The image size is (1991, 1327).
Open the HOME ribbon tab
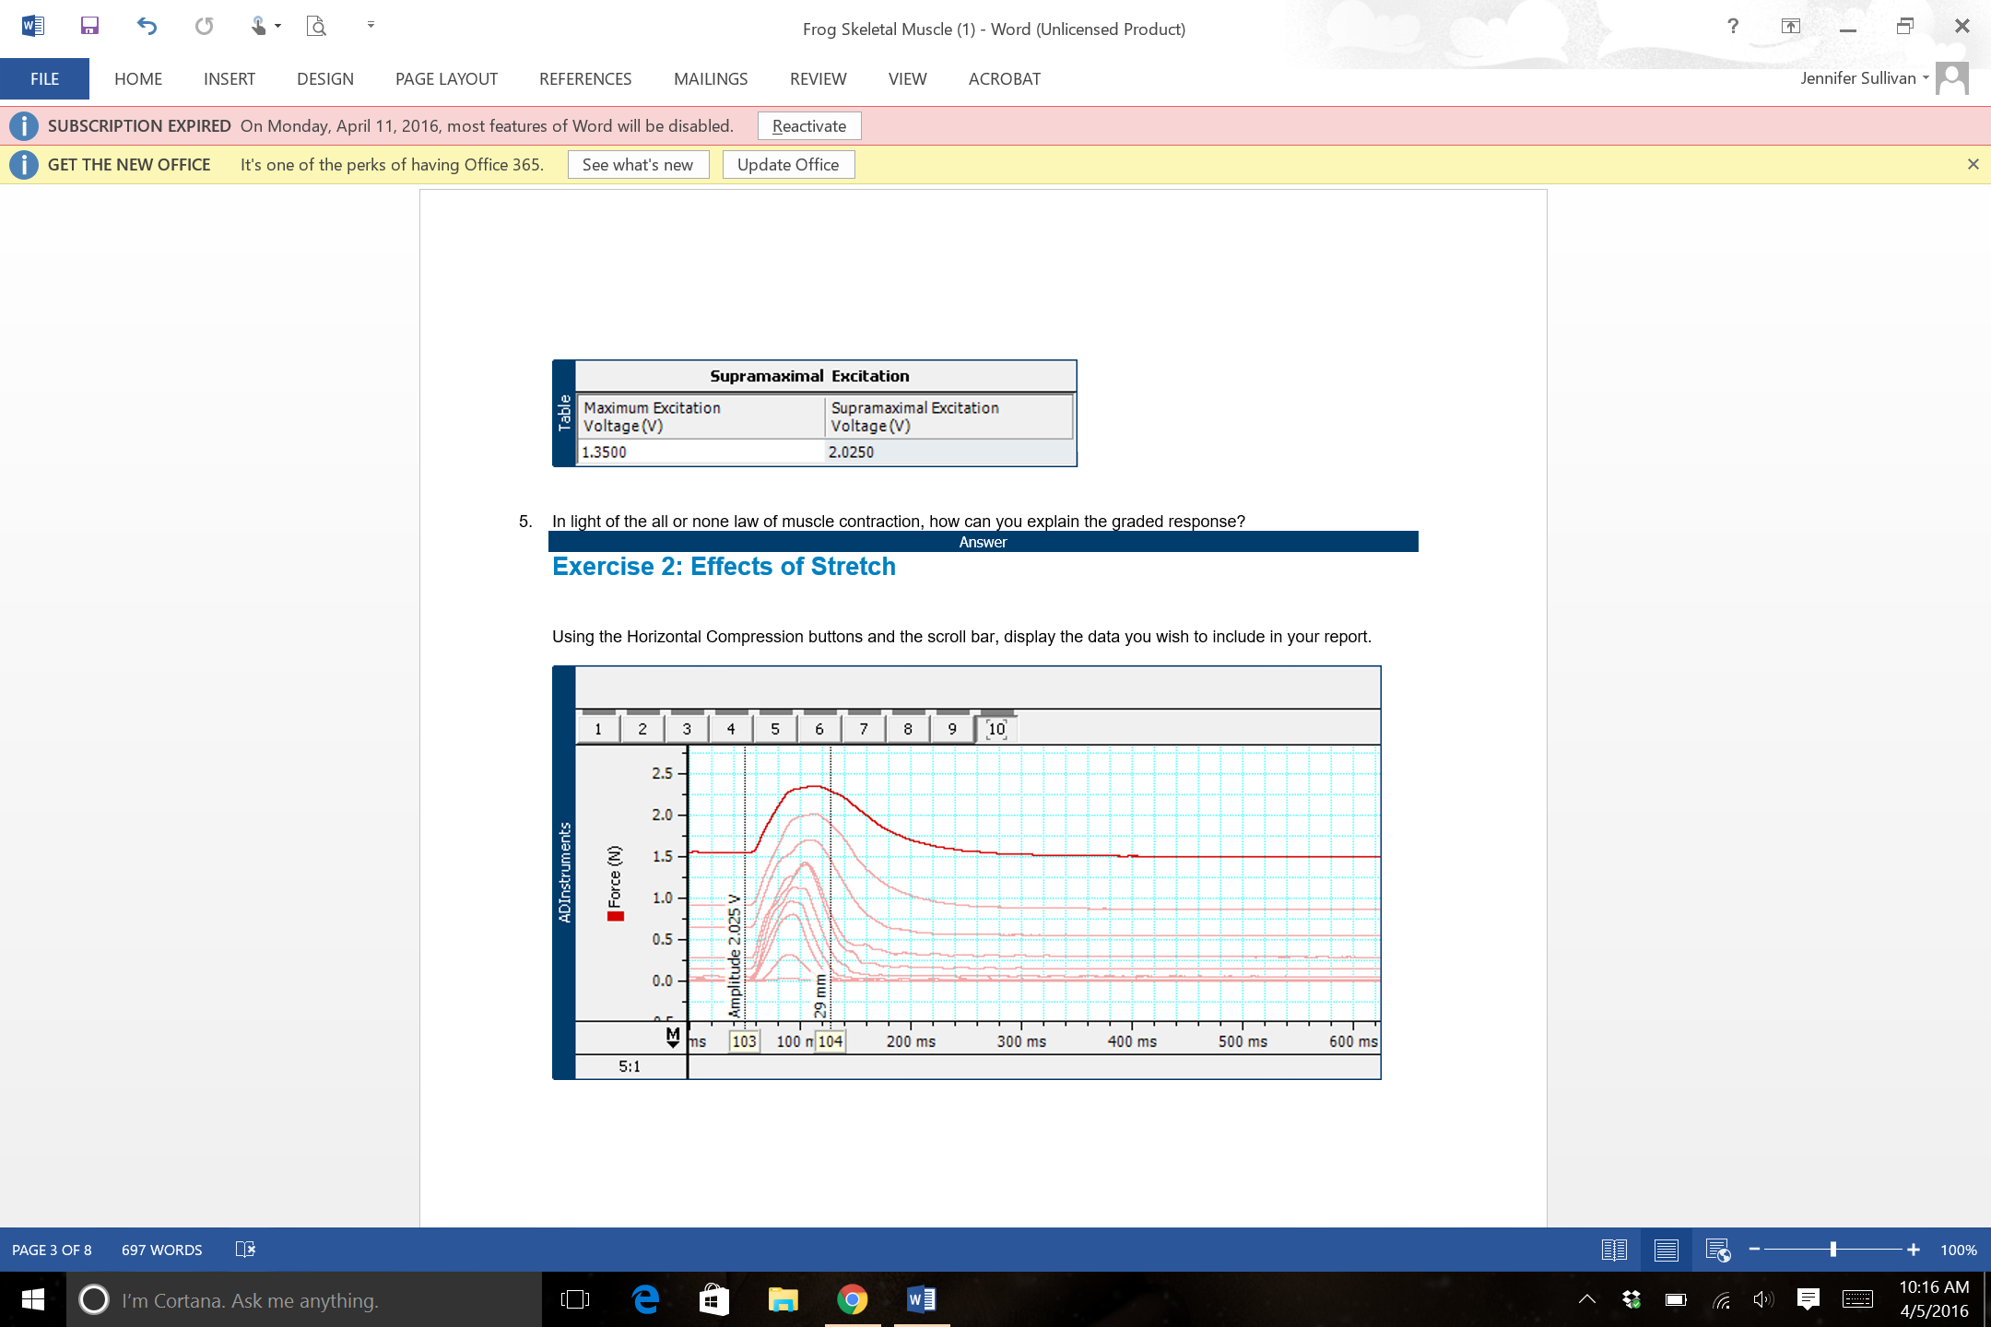coord(137,78)
